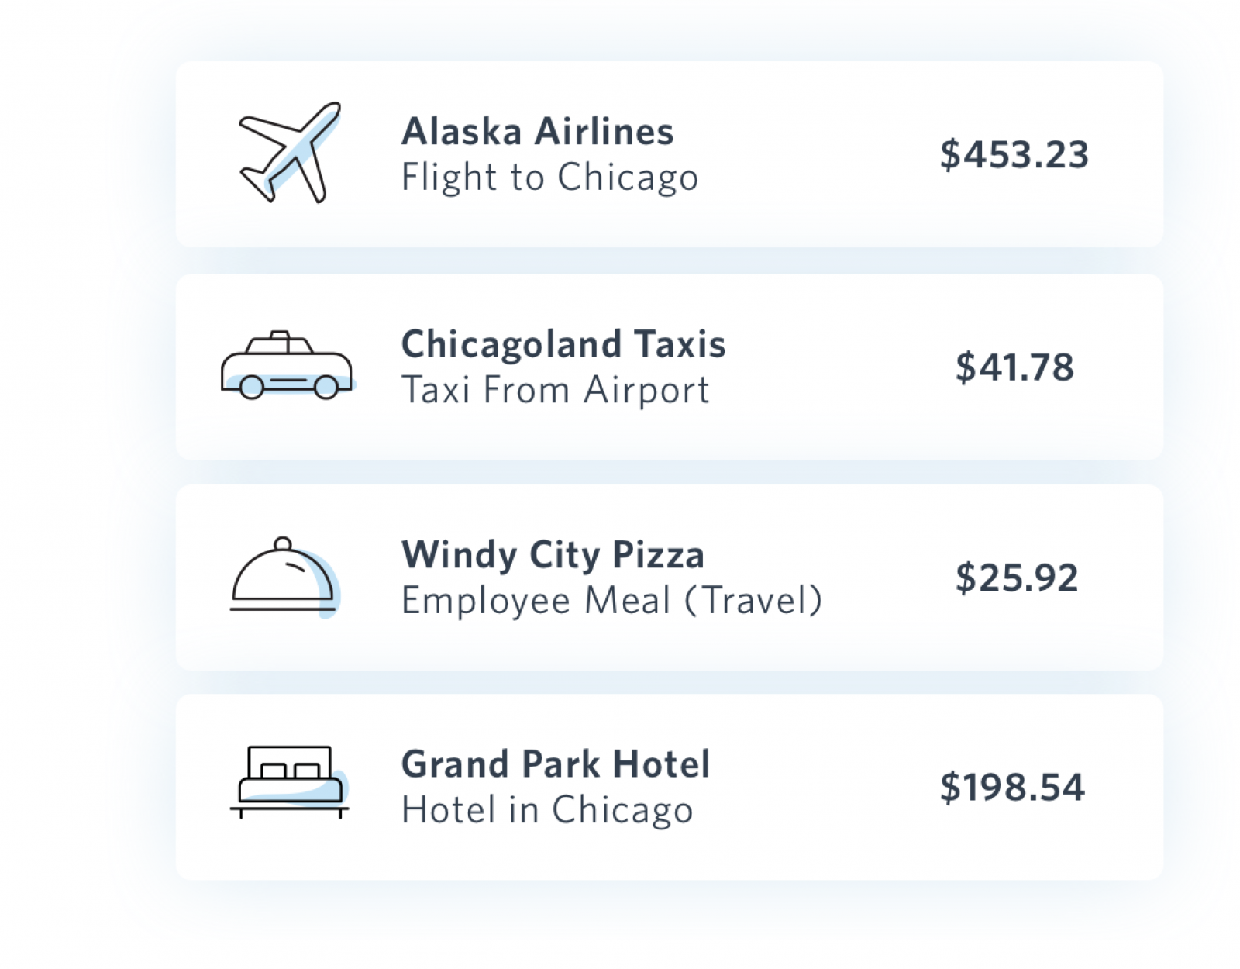This screenshot has height=969, width=1240.
Task: Click the $41.78 taxi amount
Action: 1014,367
